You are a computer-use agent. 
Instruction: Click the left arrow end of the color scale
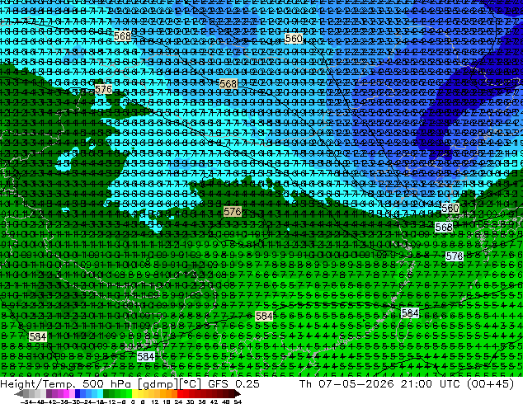18,394
